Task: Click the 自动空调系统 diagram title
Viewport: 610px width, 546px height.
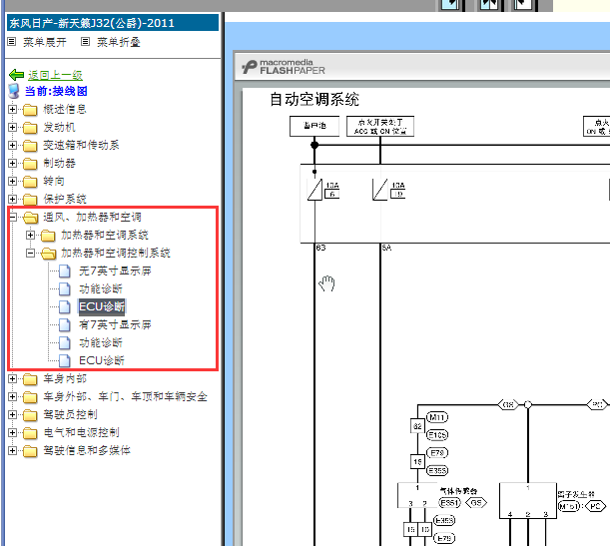Action: (314, 99)
